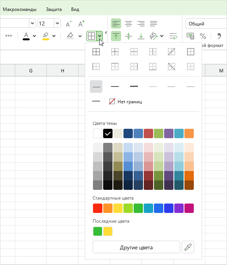Pick the red standard color swatch
The image size is (227, 265).
pos(98,208)
